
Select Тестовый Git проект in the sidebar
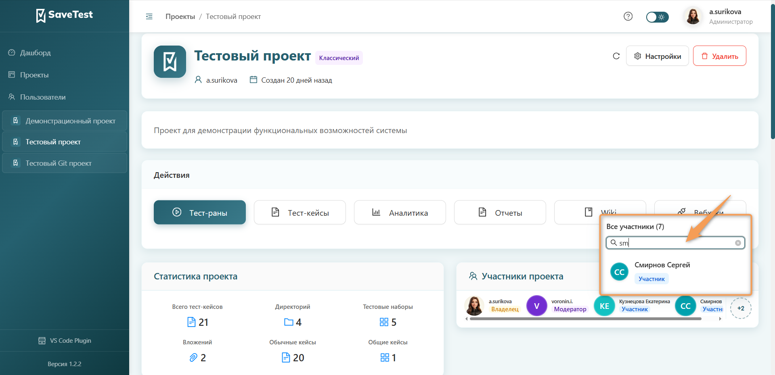coord(65,163)
